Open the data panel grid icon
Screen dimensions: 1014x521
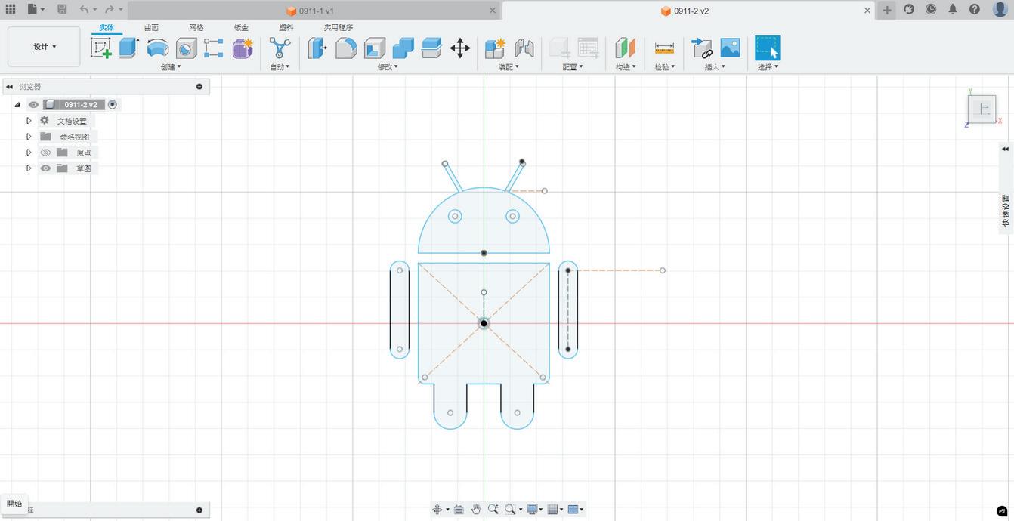(11, 9)
